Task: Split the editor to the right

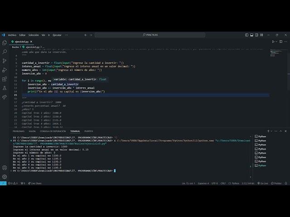Action: click(x=281, y=42)
